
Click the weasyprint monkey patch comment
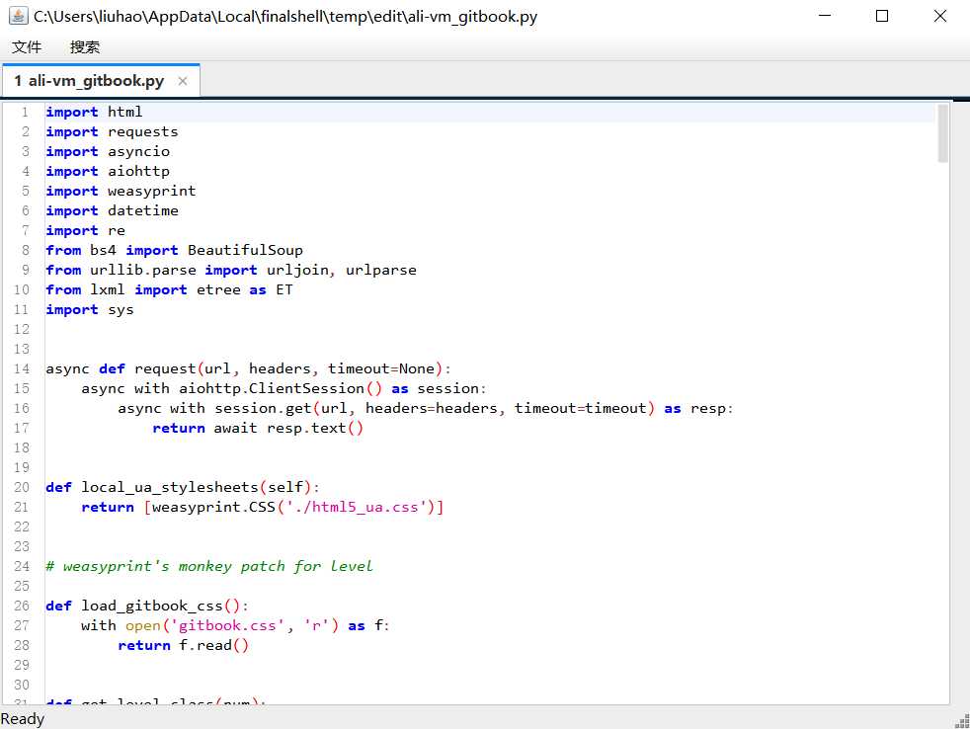[x=209, y=567]
